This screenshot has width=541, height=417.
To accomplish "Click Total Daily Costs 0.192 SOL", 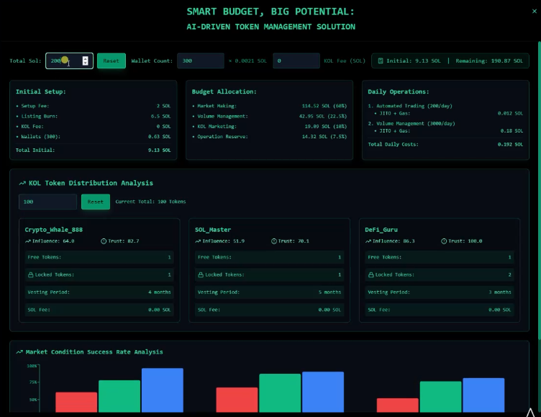I will point(445,145).
